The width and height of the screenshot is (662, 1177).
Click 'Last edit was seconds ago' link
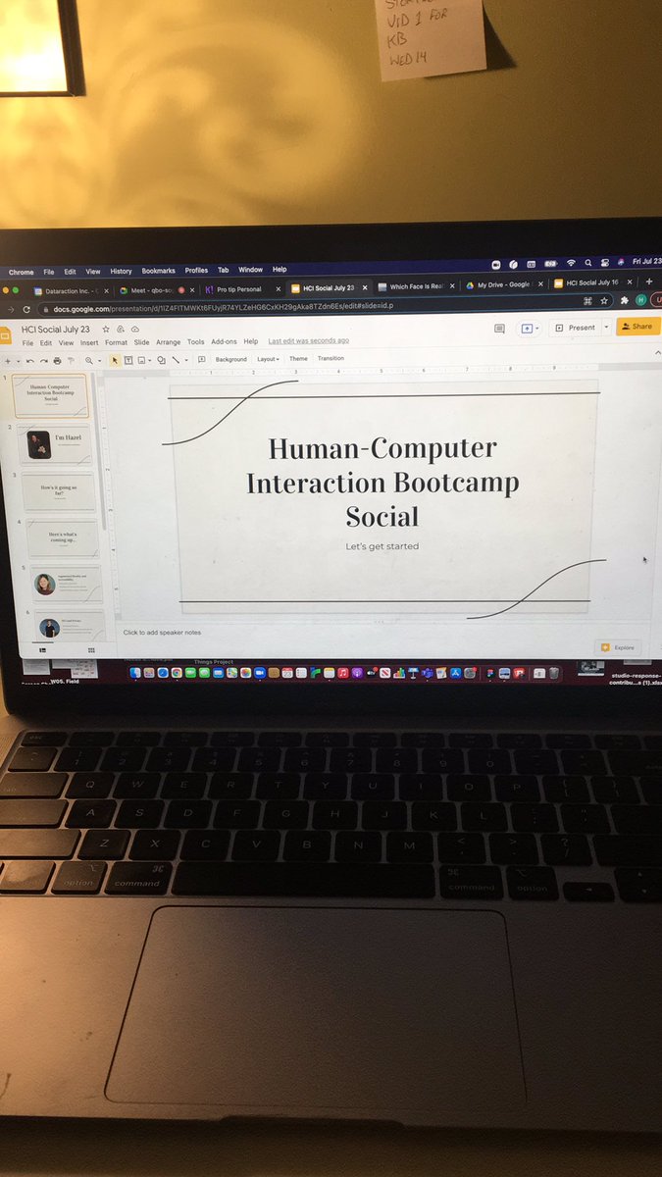click(x=309, y=340)
